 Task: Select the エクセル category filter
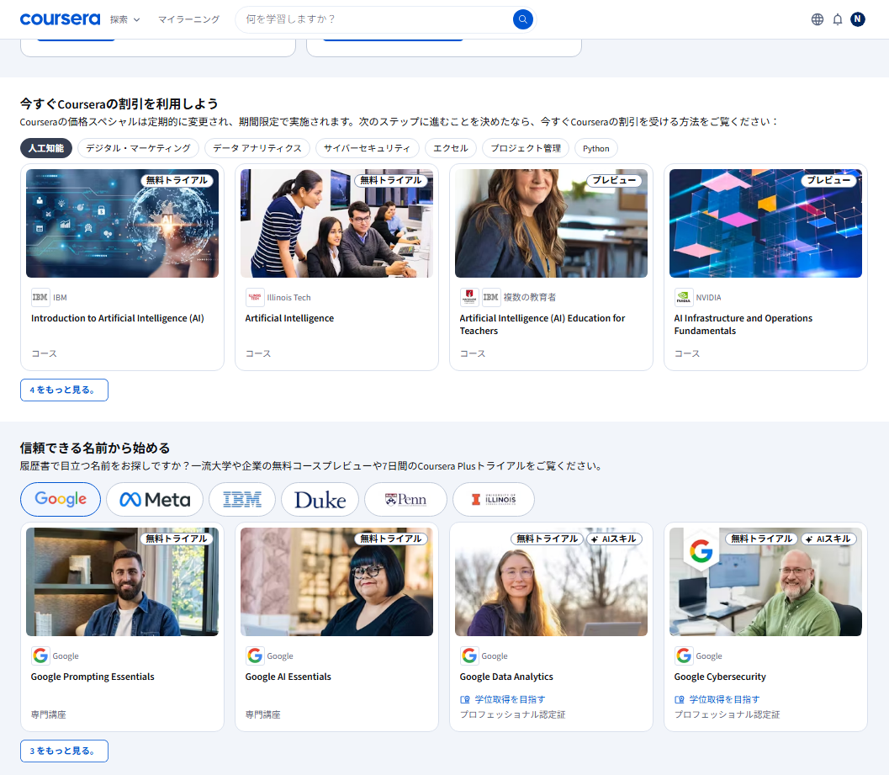pyautogui.click(x=450, y=148)
